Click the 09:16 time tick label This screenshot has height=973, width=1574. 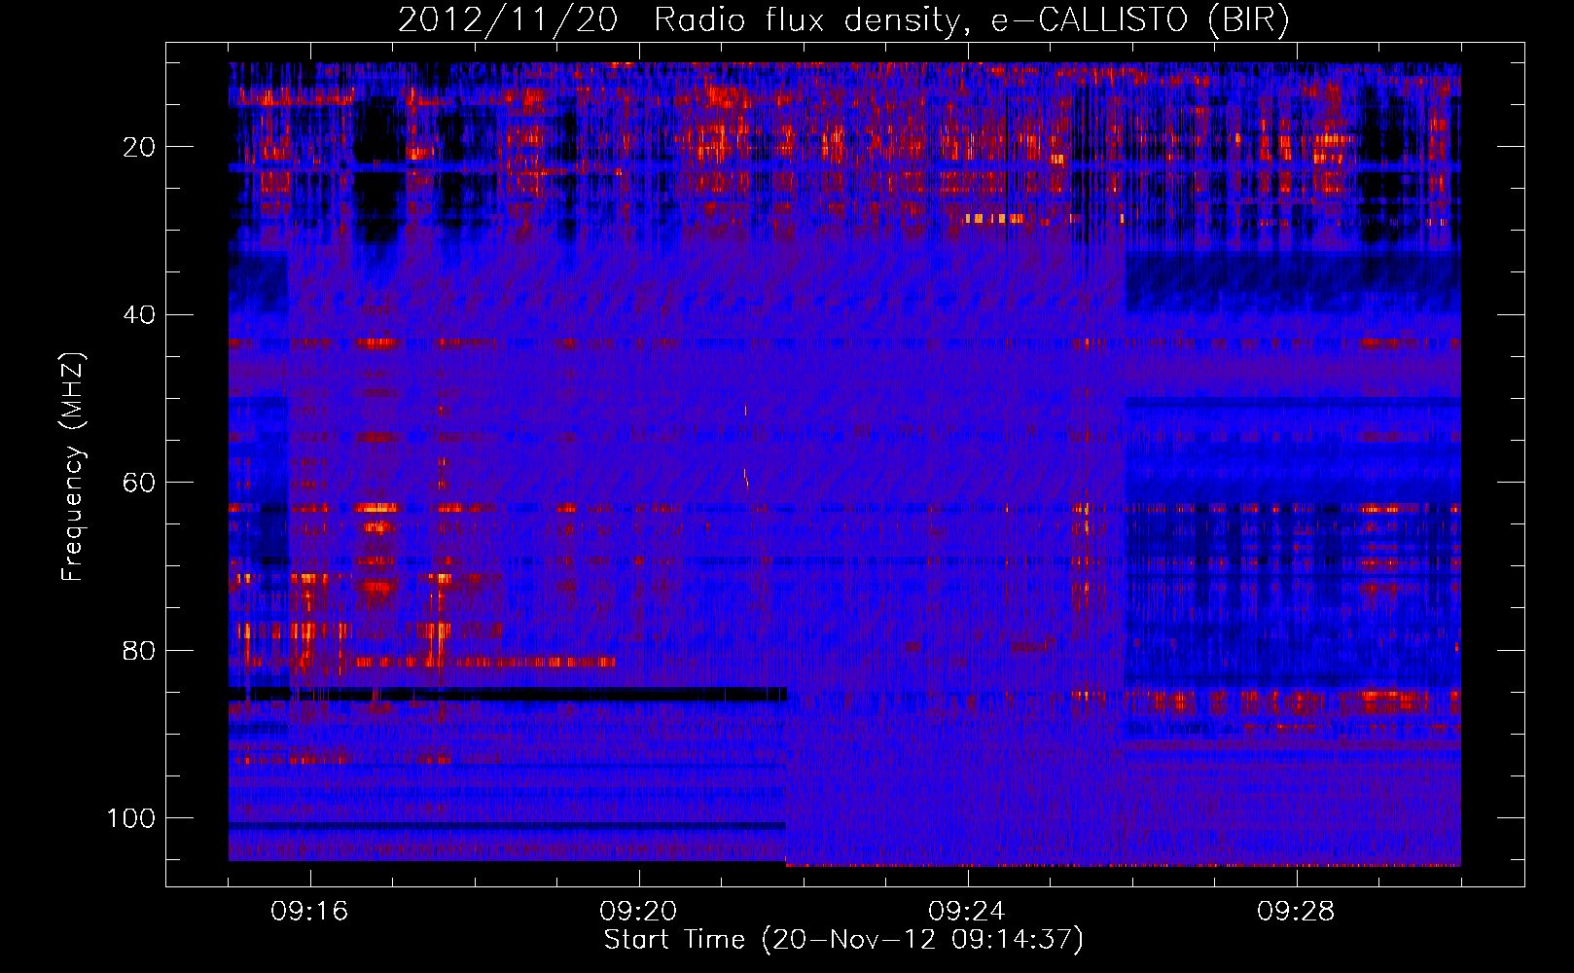pos(309,912)
